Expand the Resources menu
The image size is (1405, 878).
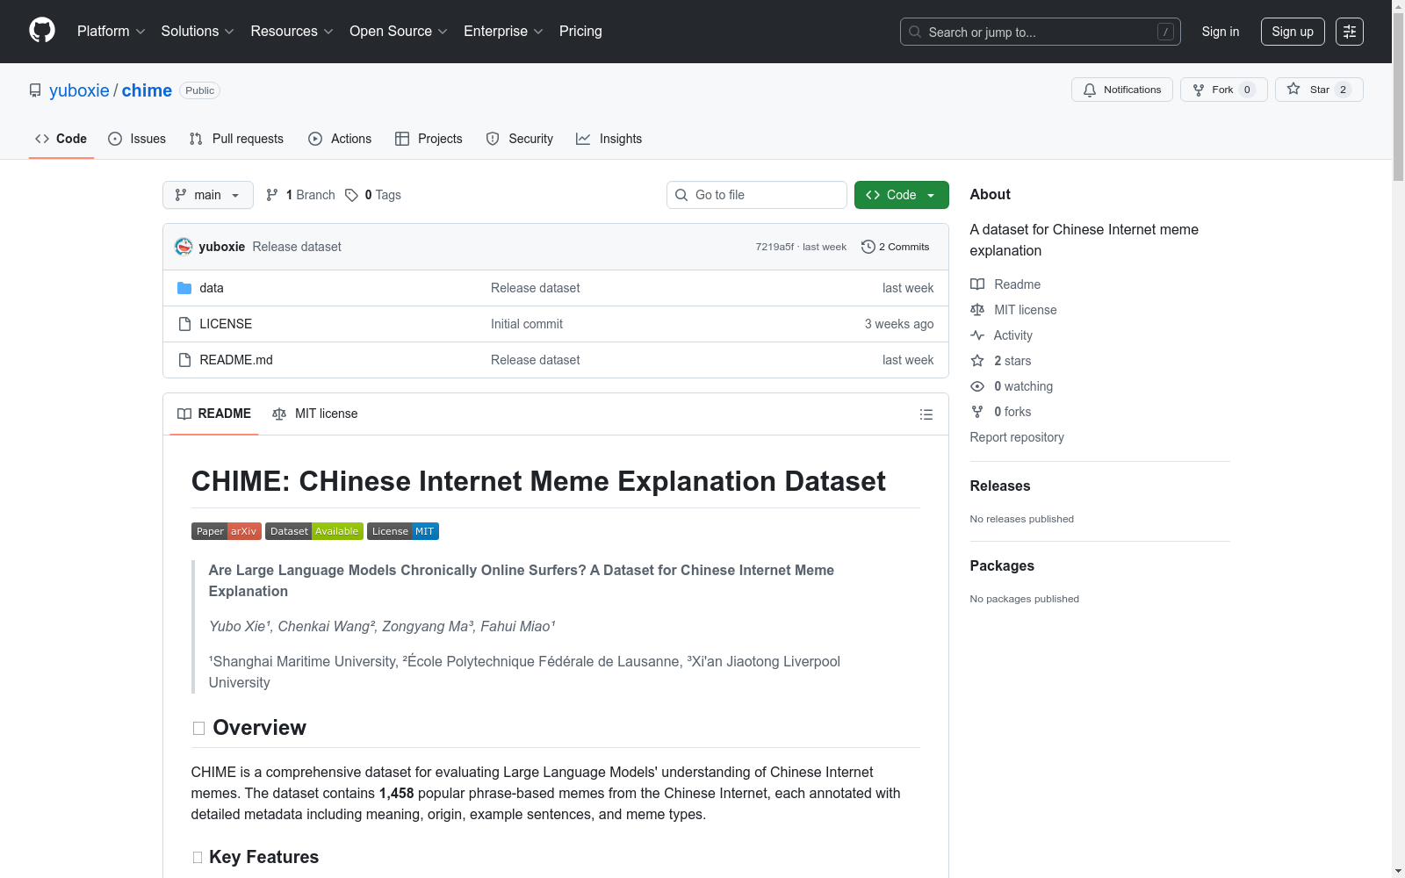[292, 32]
